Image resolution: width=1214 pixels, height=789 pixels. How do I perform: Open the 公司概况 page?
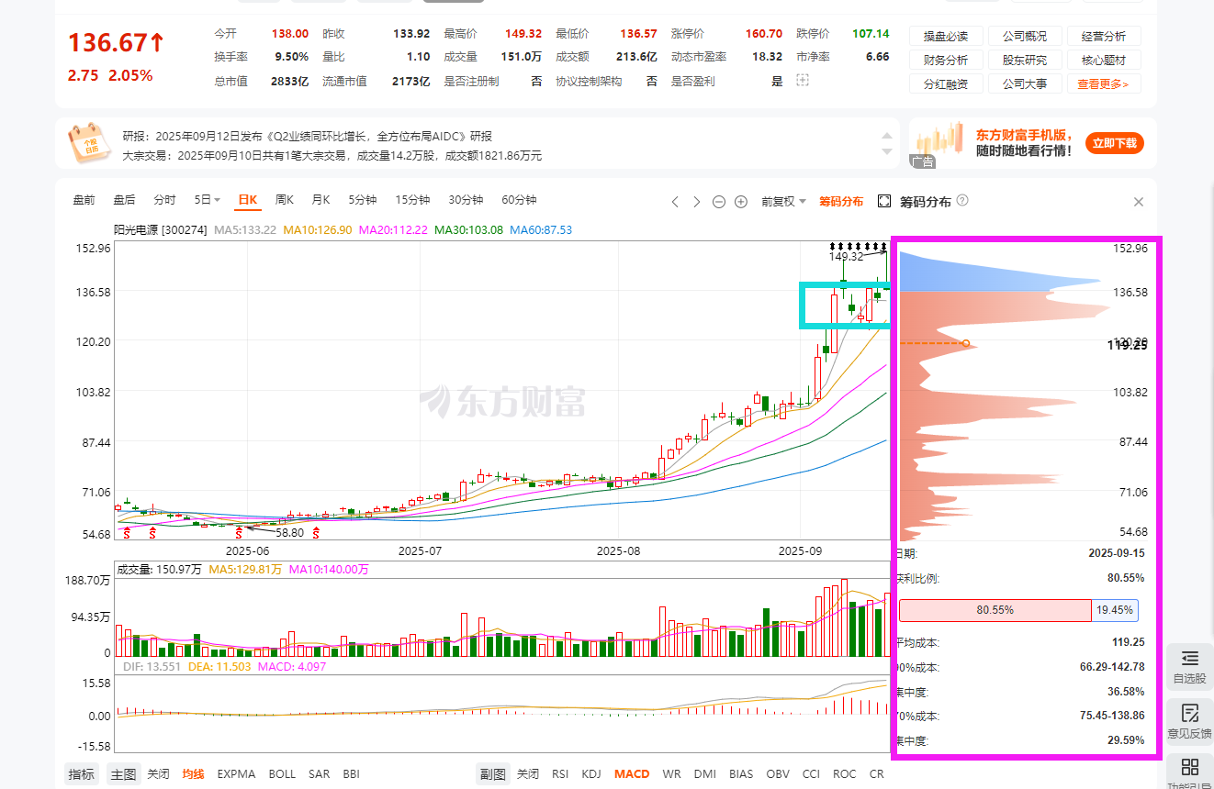coord(1025,37)
